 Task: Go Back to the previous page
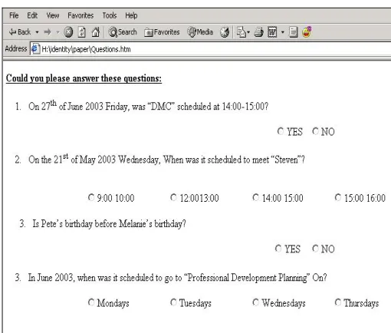[20, 32]
